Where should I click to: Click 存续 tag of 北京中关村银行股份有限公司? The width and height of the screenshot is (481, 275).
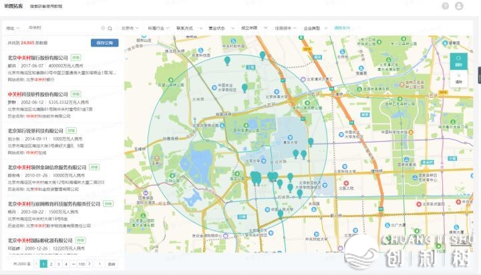click(x=75, y=57)
